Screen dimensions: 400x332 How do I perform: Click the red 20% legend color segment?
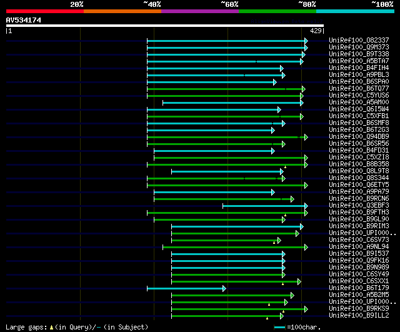(45, 11)
